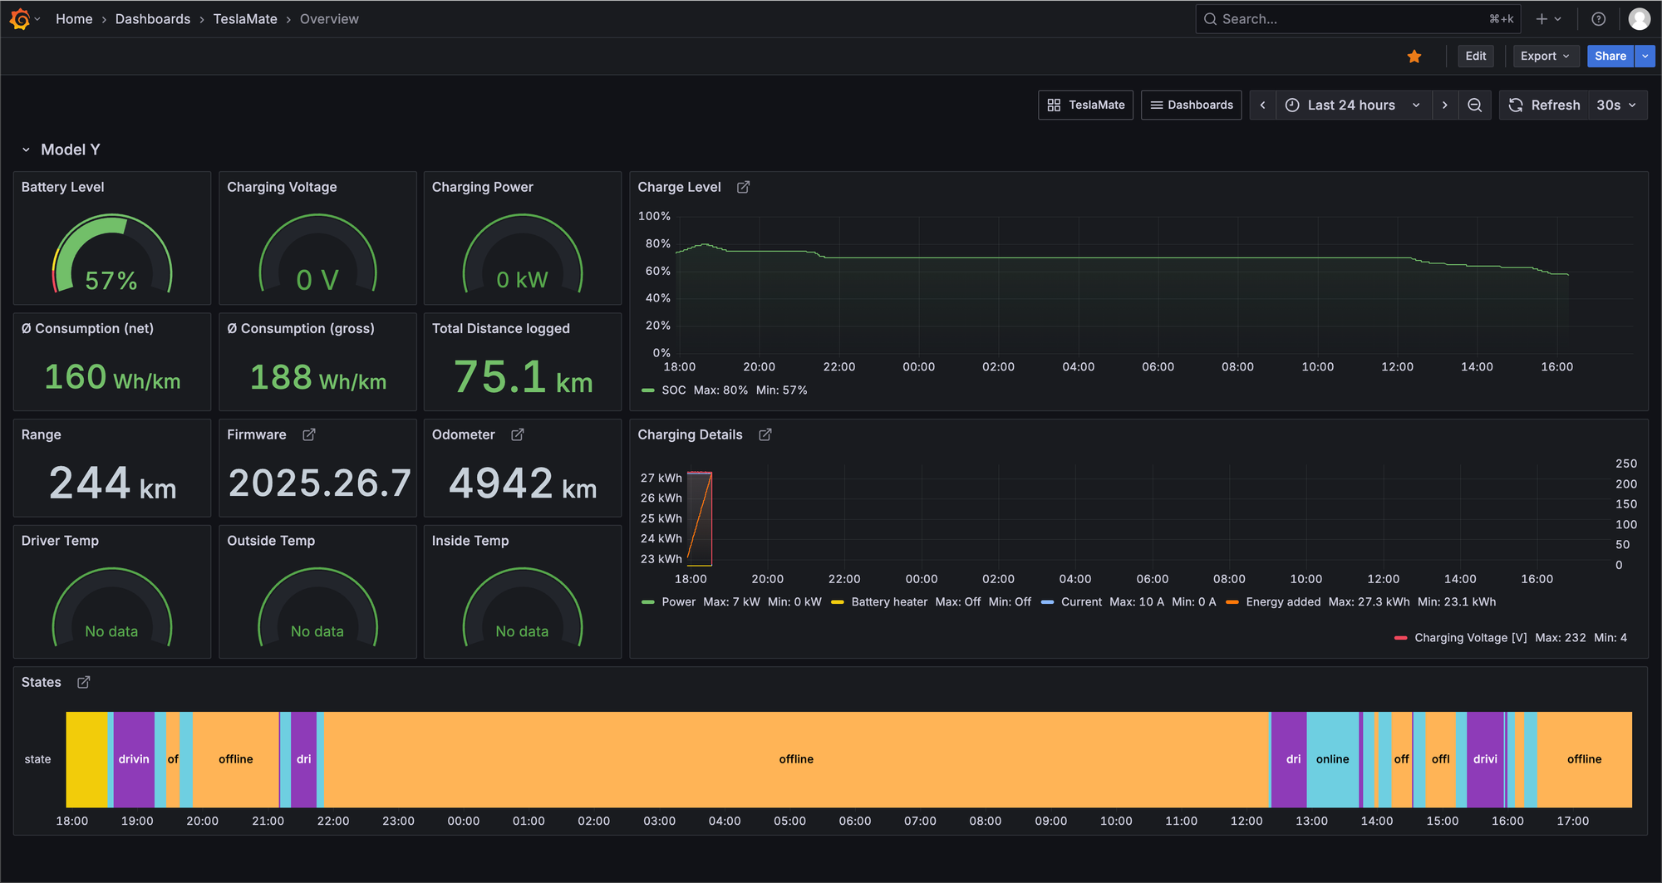Click the Grafana logo icon

tap(20, 18)
